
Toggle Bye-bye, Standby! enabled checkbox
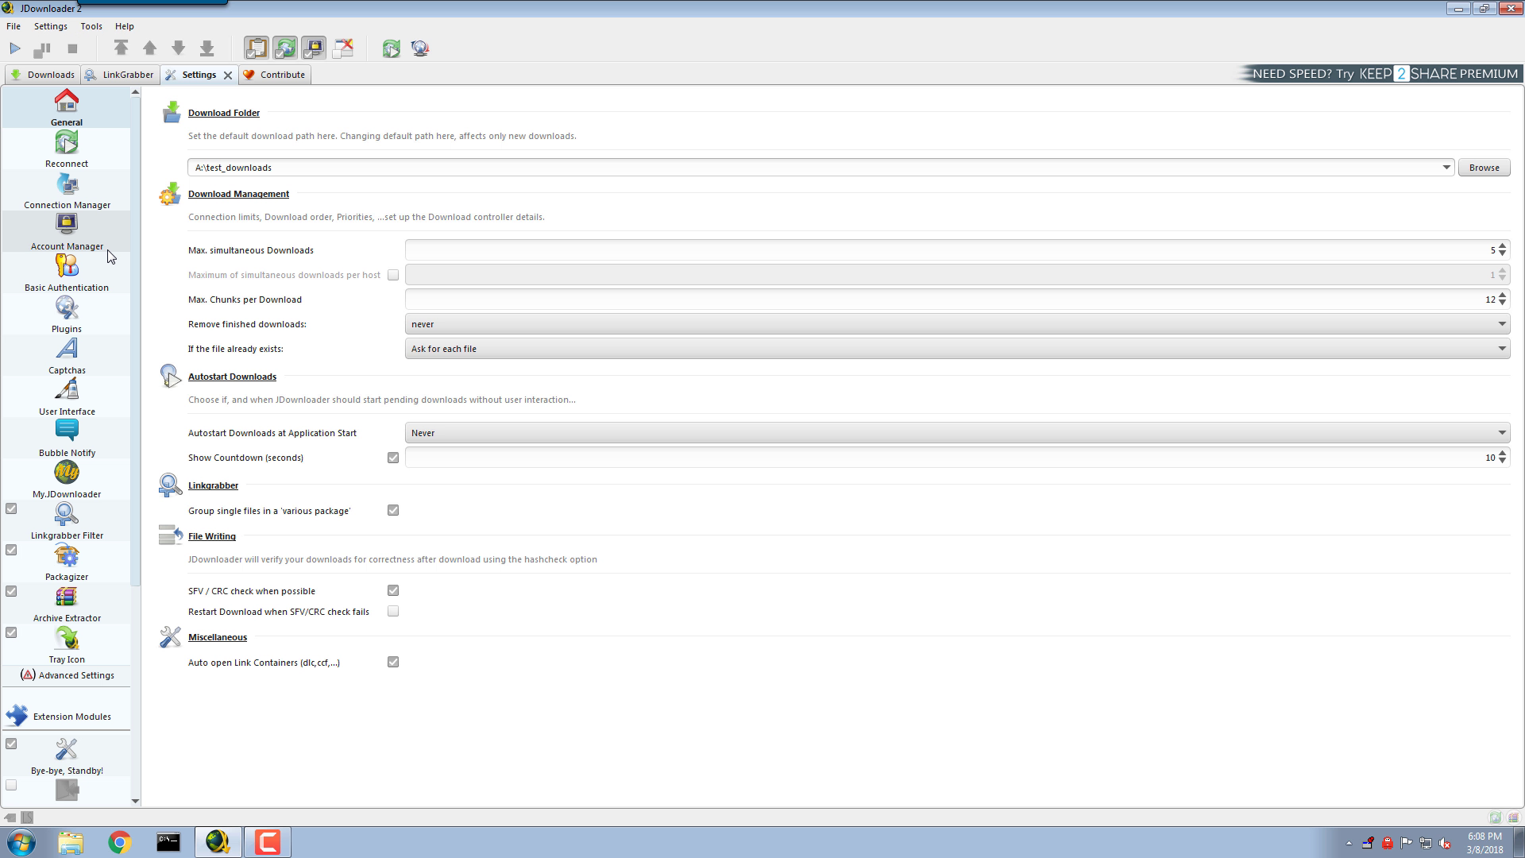(x=11, y=744)
